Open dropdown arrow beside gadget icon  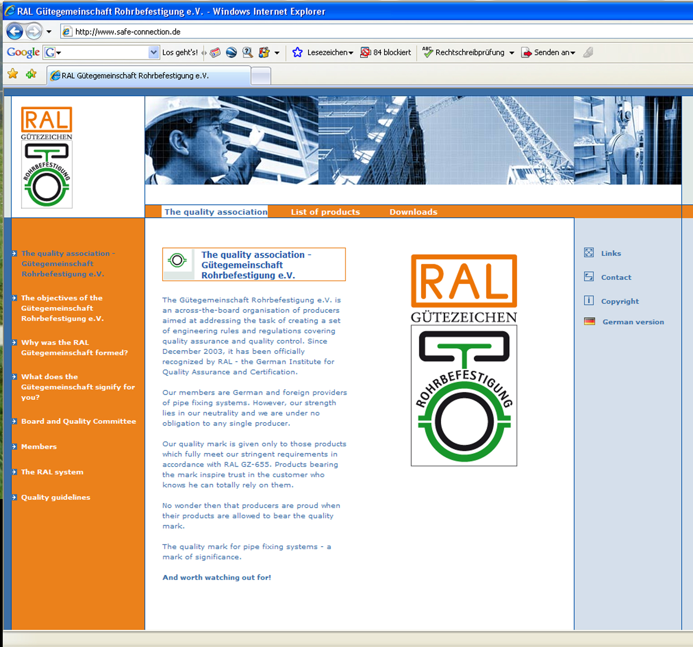pyautogui.click(x=277, y=53)
